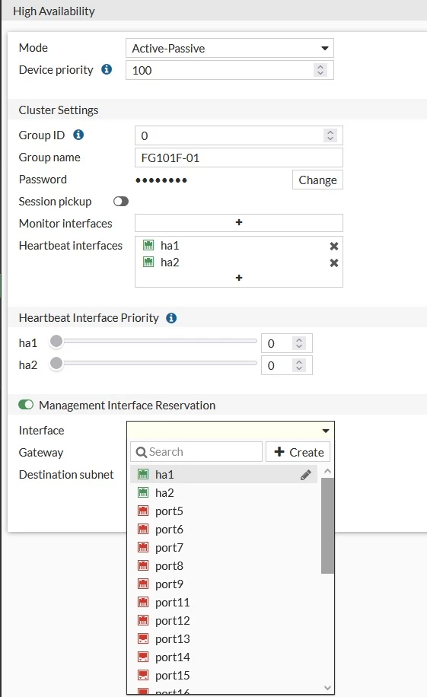This screenshot has height=697, width=427.
Task: Open the Mode dropdown showing Active-Passive
Action: (x=230, y=48)
